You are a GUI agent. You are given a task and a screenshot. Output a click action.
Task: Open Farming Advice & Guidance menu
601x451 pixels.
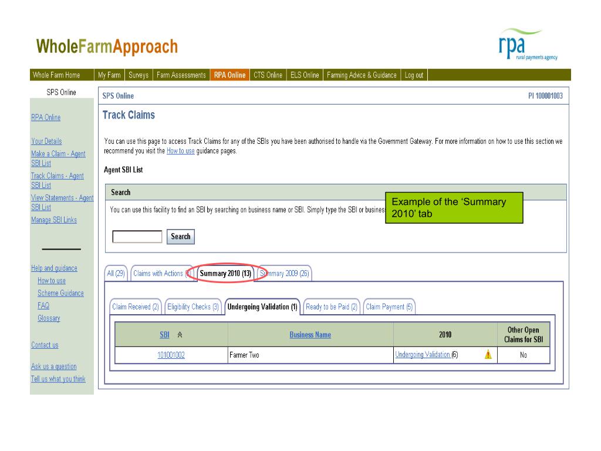(x=362, y=75)
